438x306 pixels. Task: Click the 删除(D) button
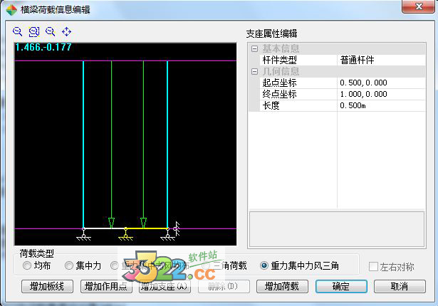pos(224,287)
